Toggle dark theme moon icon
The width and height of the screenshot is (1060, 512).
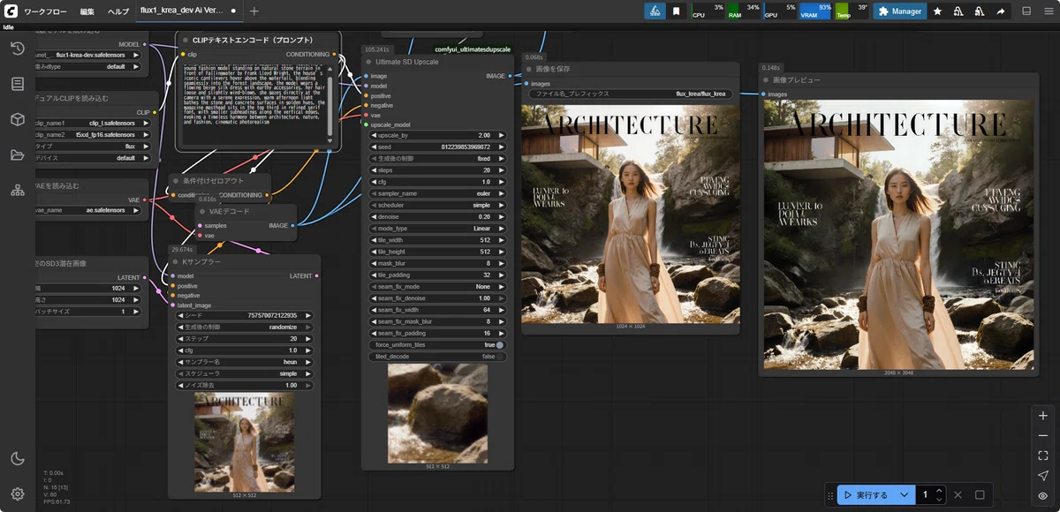(x=18, y=458)
